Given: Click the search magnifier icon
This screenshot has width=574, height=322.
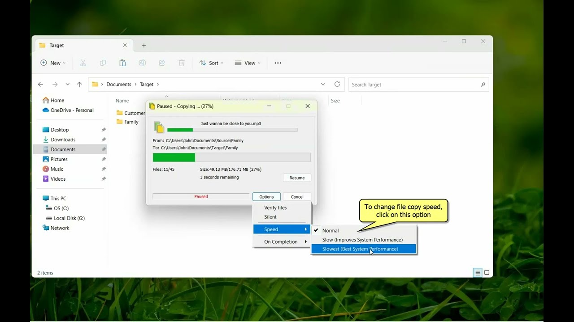Looking at the screenshot, I should (x=483, y=85).
